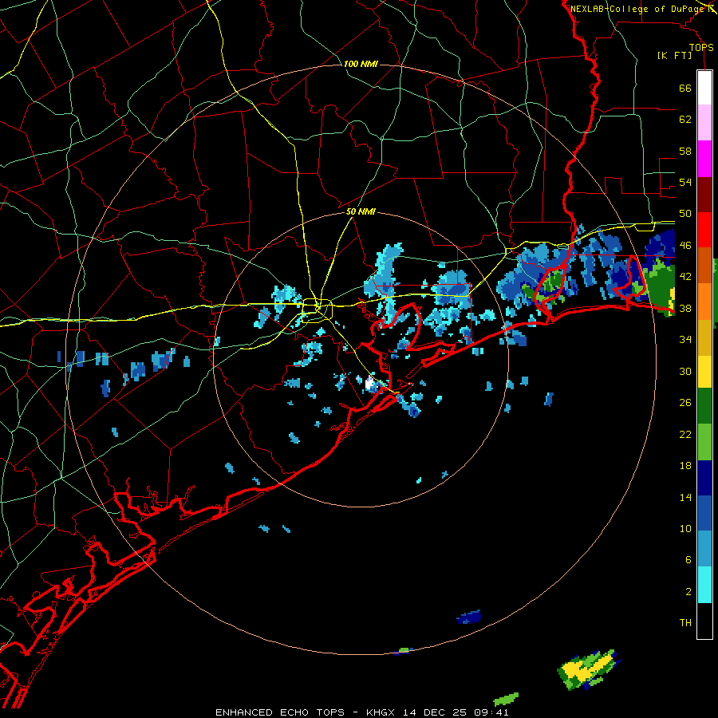Select the light green legend swatch
This screenshot has height=718, width=718.
(704, 442)
